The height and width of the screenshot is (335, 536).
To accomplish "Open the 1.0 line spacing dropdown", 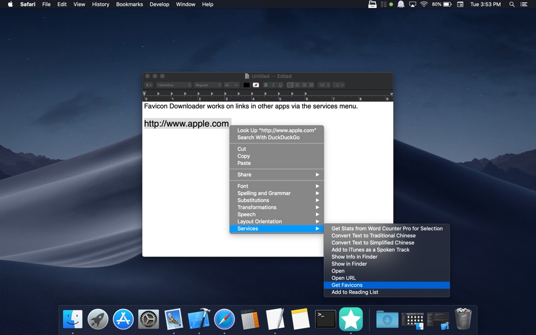I will [x=324, y=85].
